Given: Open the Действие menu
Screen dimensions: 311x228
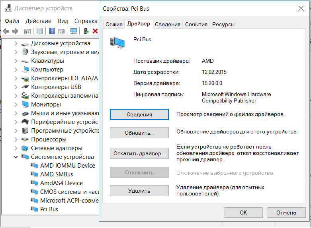Looking at the screenshot, I should [38, 21].
